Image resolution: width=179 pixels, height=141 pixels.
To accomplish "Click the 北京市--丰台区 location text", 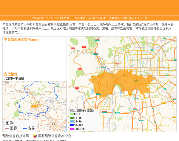I will tap(14, 78).
